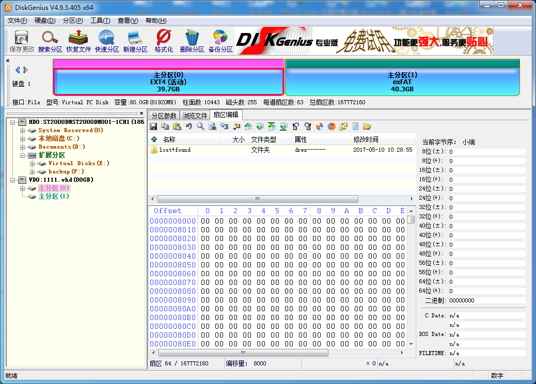Click the open folder icon in sector toolbar

click(367, 127)
